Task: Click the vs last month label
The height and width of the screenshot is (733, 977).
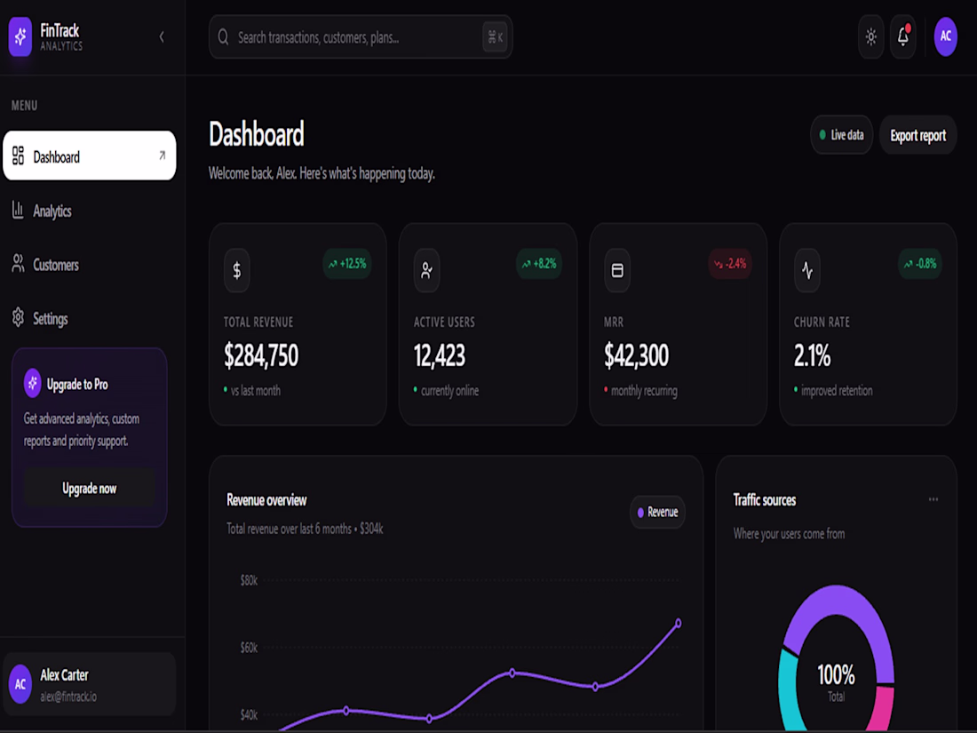Action: click(256, 391)
